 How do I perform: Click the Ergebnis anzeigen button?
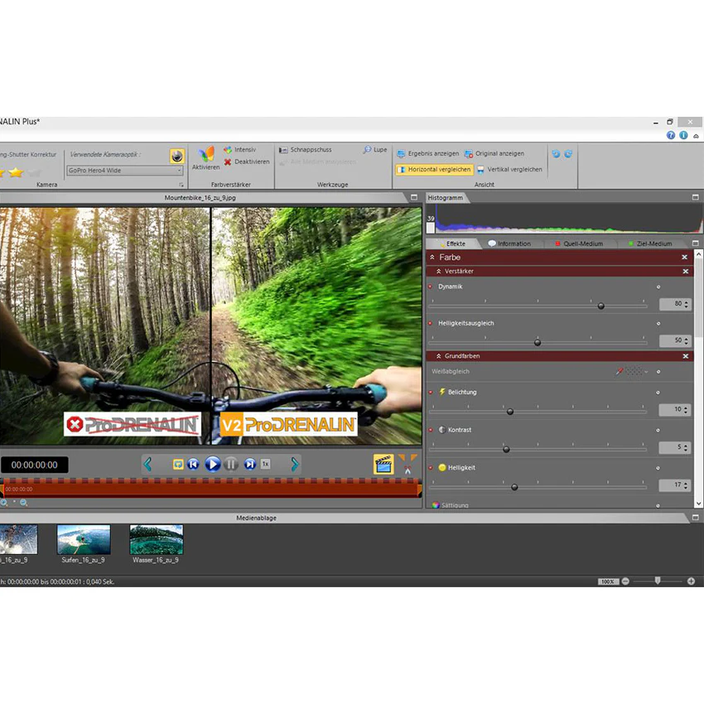coord(428,153)
